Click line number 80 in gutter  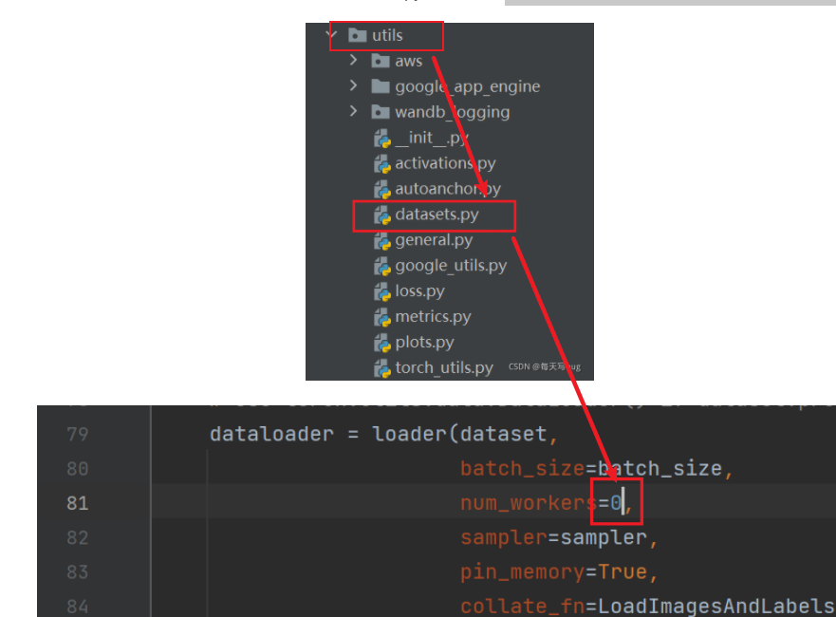click(77, 469)
